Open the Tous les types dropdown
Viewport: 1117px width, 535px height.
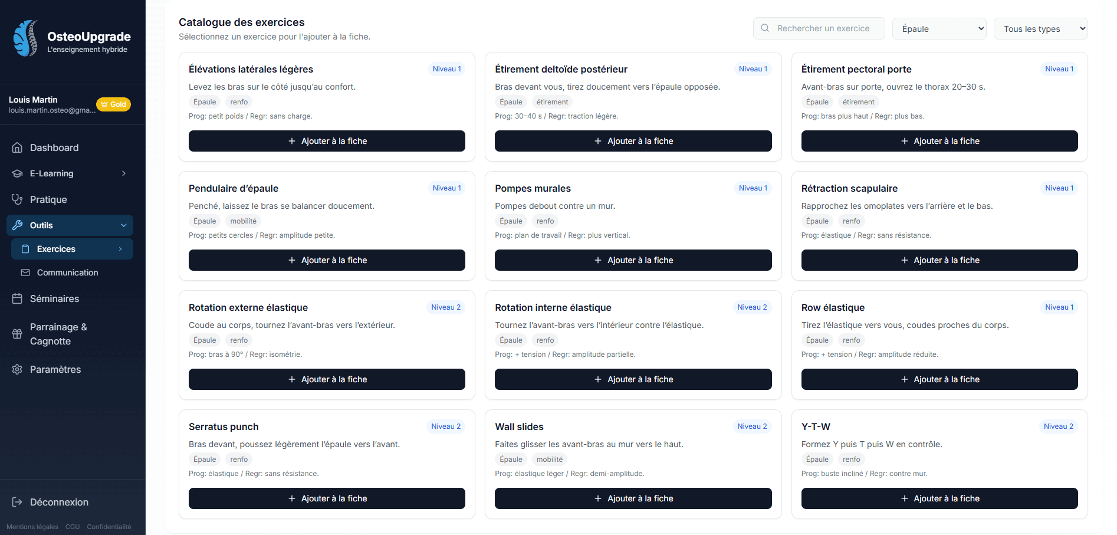tap(1040, 28)
